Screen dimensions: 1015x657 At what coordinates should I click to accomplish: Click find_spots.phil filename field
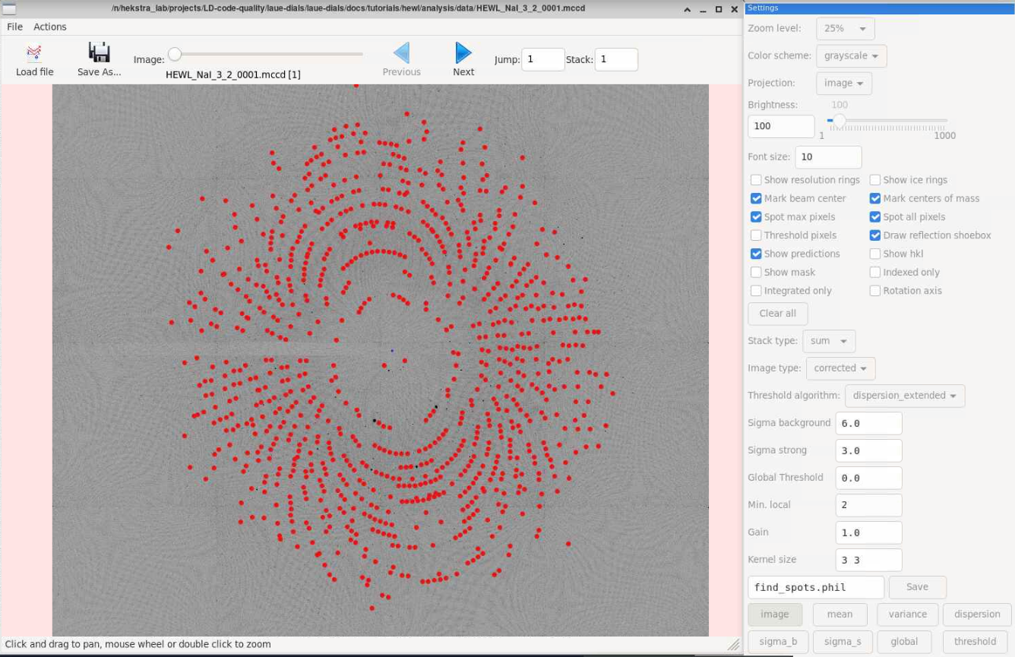point(816,587)
